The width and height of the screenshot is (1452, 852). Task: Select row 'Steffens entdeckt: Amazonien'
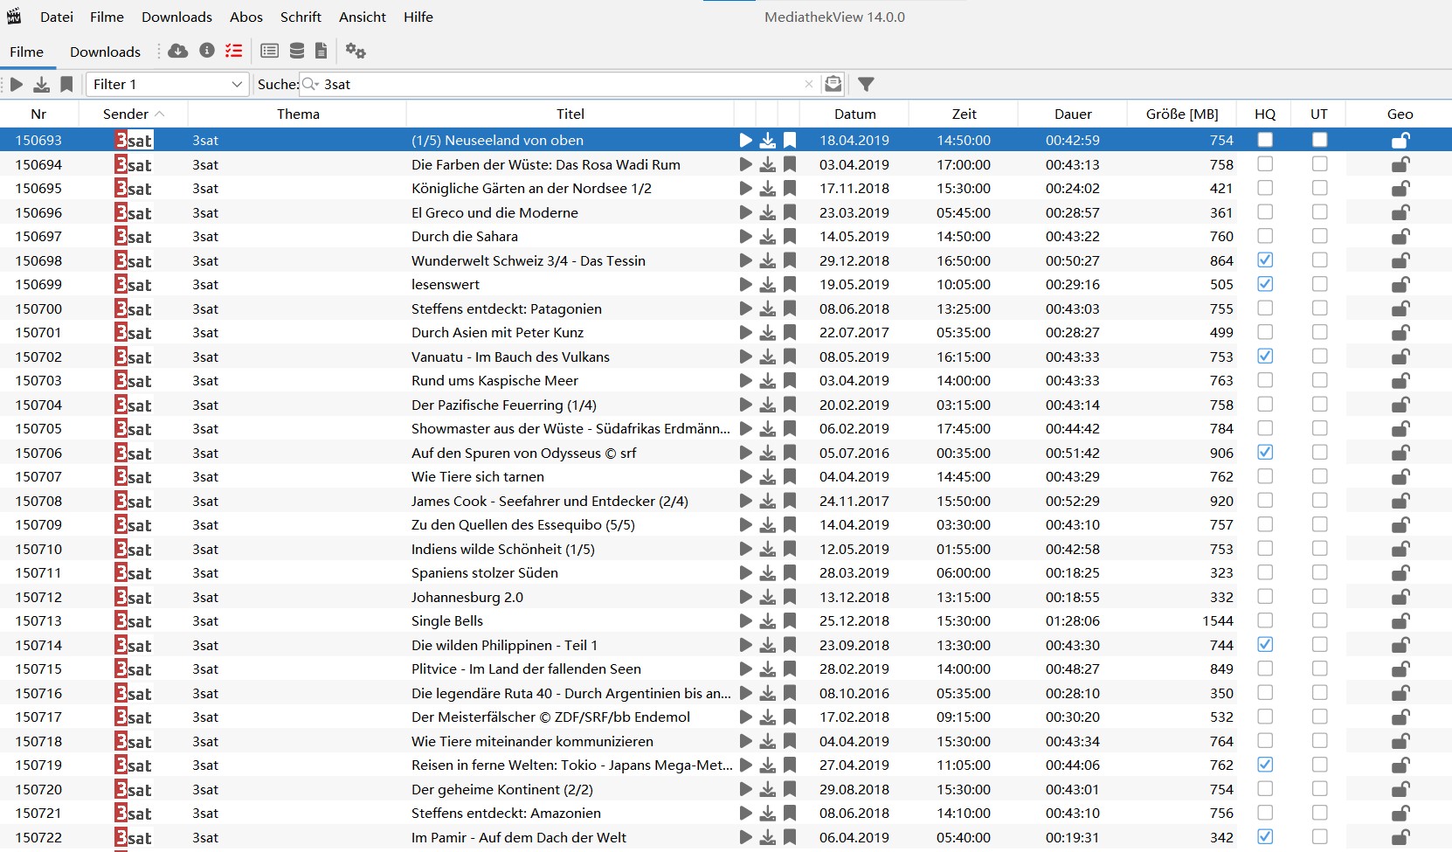(x=726, y=813)
